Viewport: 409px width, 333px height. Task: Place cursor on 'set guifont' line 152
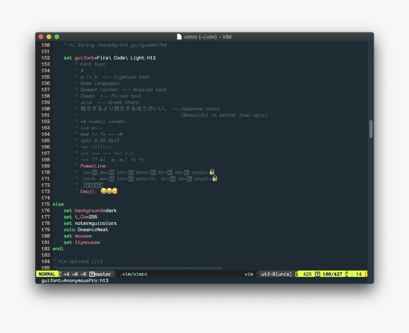coord(109,58)
